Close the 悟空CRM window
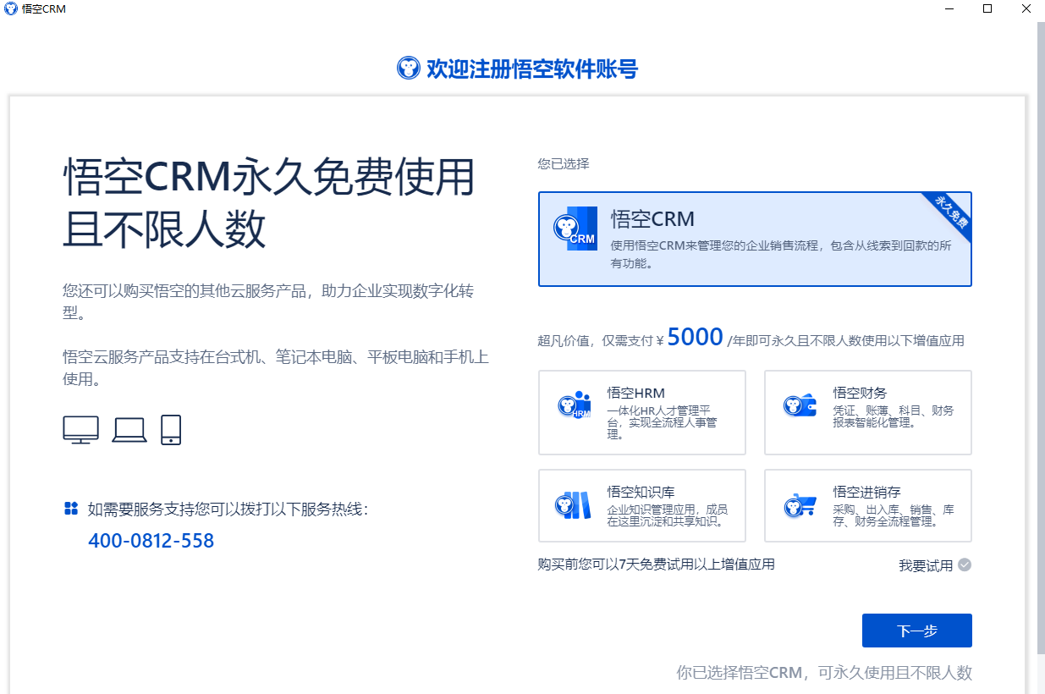This screenshot has height=694, width=1045. (1026, 8)
